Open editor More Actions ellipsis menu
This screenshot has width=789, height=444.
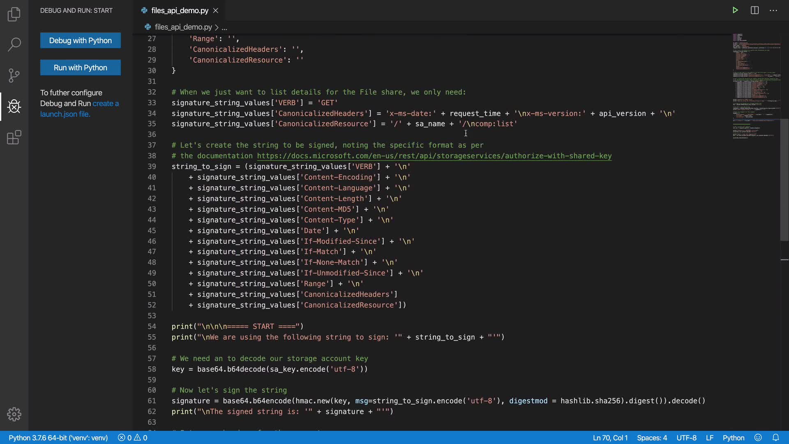[773, 10]
